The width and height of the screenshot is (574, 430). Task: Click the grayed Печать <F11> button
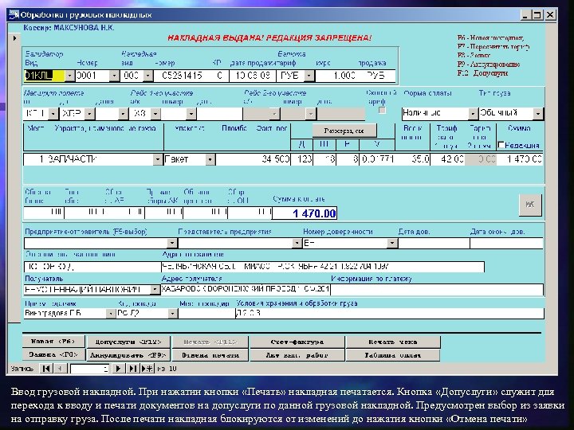click(x=210, y=342)
